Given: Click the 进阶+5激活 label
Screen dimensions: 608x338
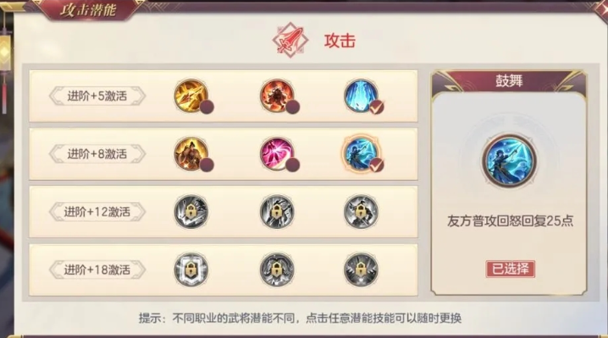Looking at the screenshot, I should point(97,96).
